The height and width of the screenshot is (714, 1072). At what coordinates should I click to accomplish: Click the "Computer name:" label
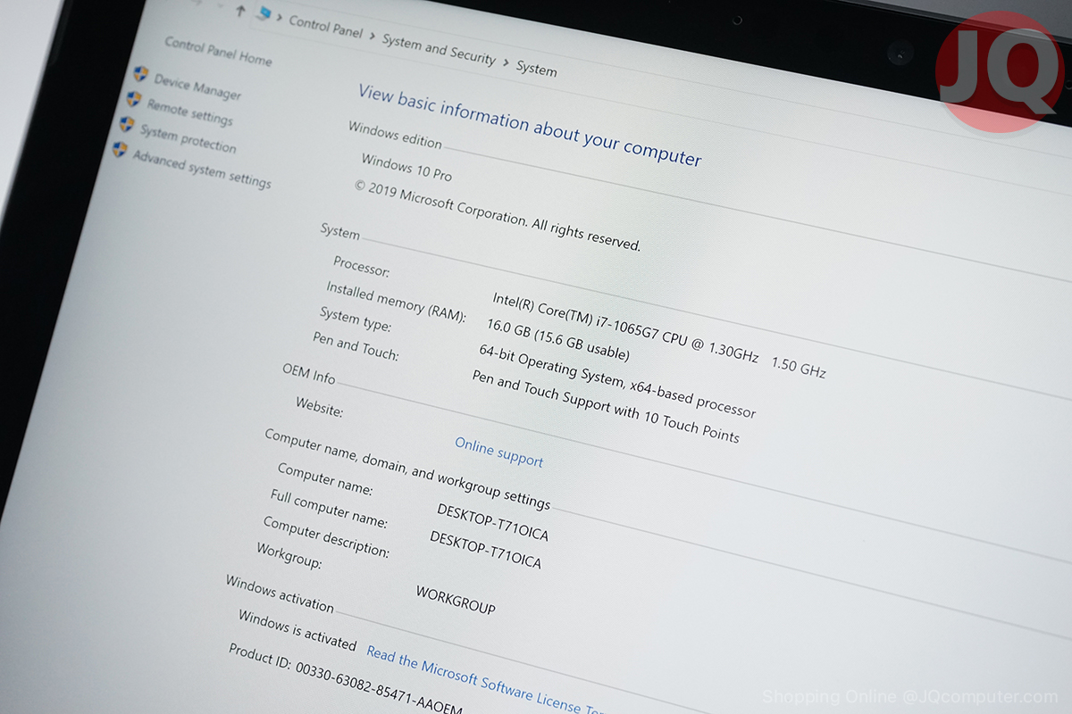325,480
